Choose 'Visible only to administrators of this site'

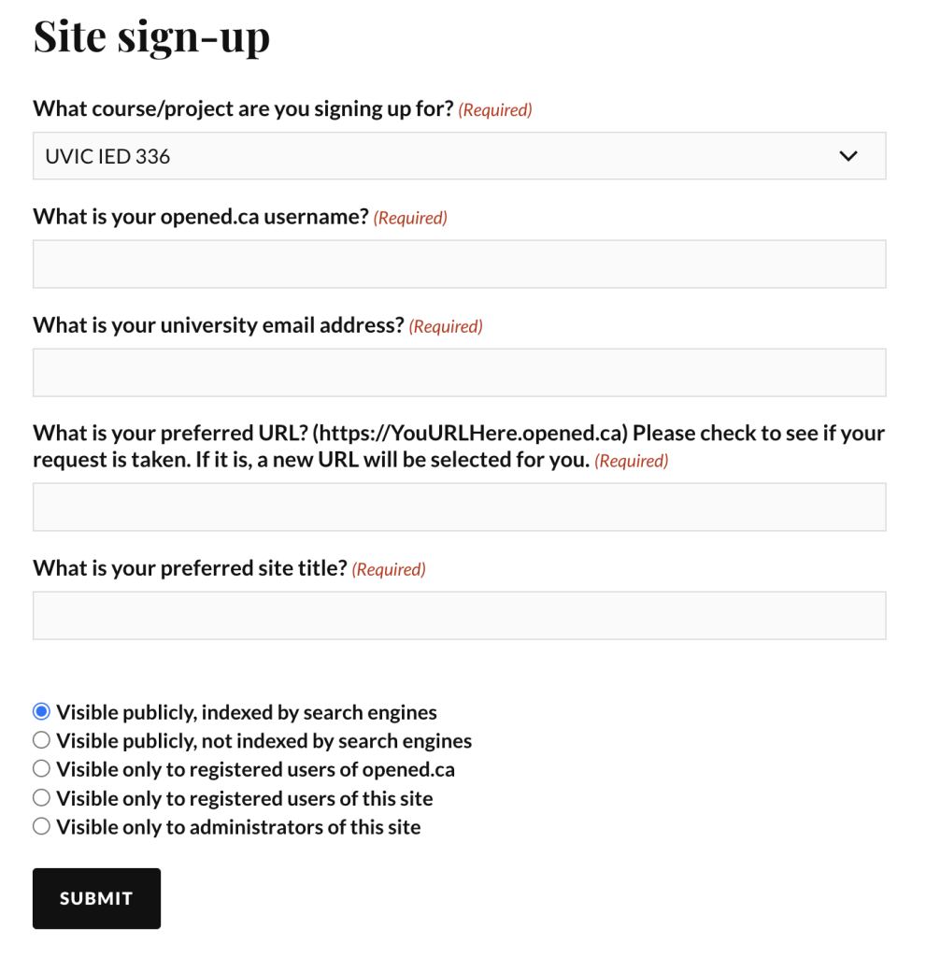tap(41, 826)
